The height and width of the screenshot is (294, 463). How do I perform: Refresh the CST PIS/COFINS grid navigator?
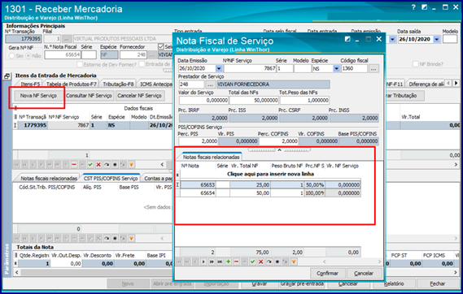click(x=107, y=238)
